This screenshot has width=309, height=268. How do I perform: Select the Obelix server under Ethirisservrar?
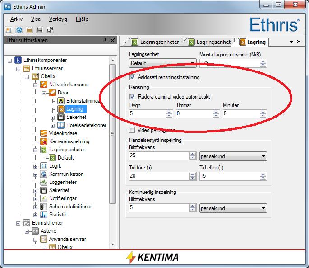[x=48, y=76]
